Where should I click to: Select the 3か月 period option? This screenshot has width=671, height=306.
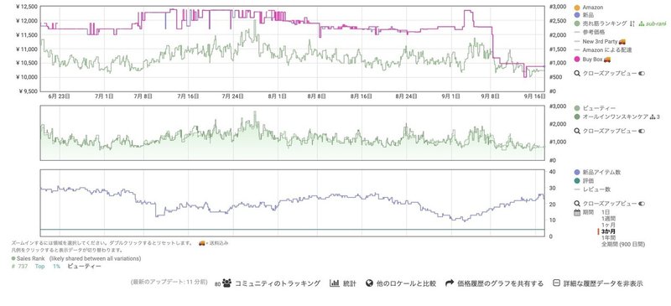pos(608,231)
